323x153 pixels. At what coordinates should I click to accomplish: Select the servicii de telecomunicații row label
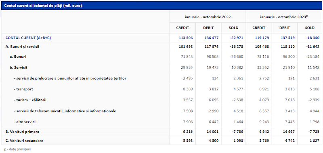click(65, 111)
